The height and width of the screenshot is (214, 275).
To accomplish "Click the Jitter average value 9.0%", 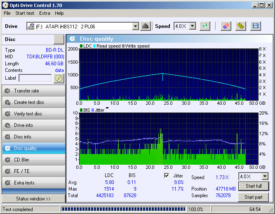I will click(x=179, y=182).
